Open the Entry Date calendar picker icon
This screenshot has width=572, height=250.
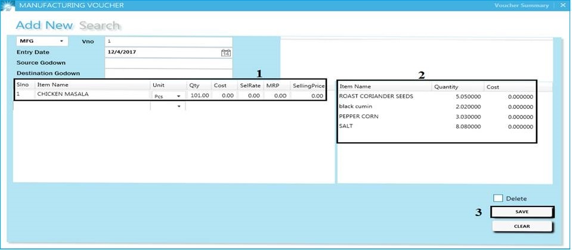226,52
